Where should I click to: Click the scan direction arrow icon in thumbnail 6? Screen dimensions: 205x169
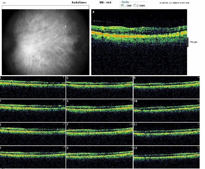point(131,101)
